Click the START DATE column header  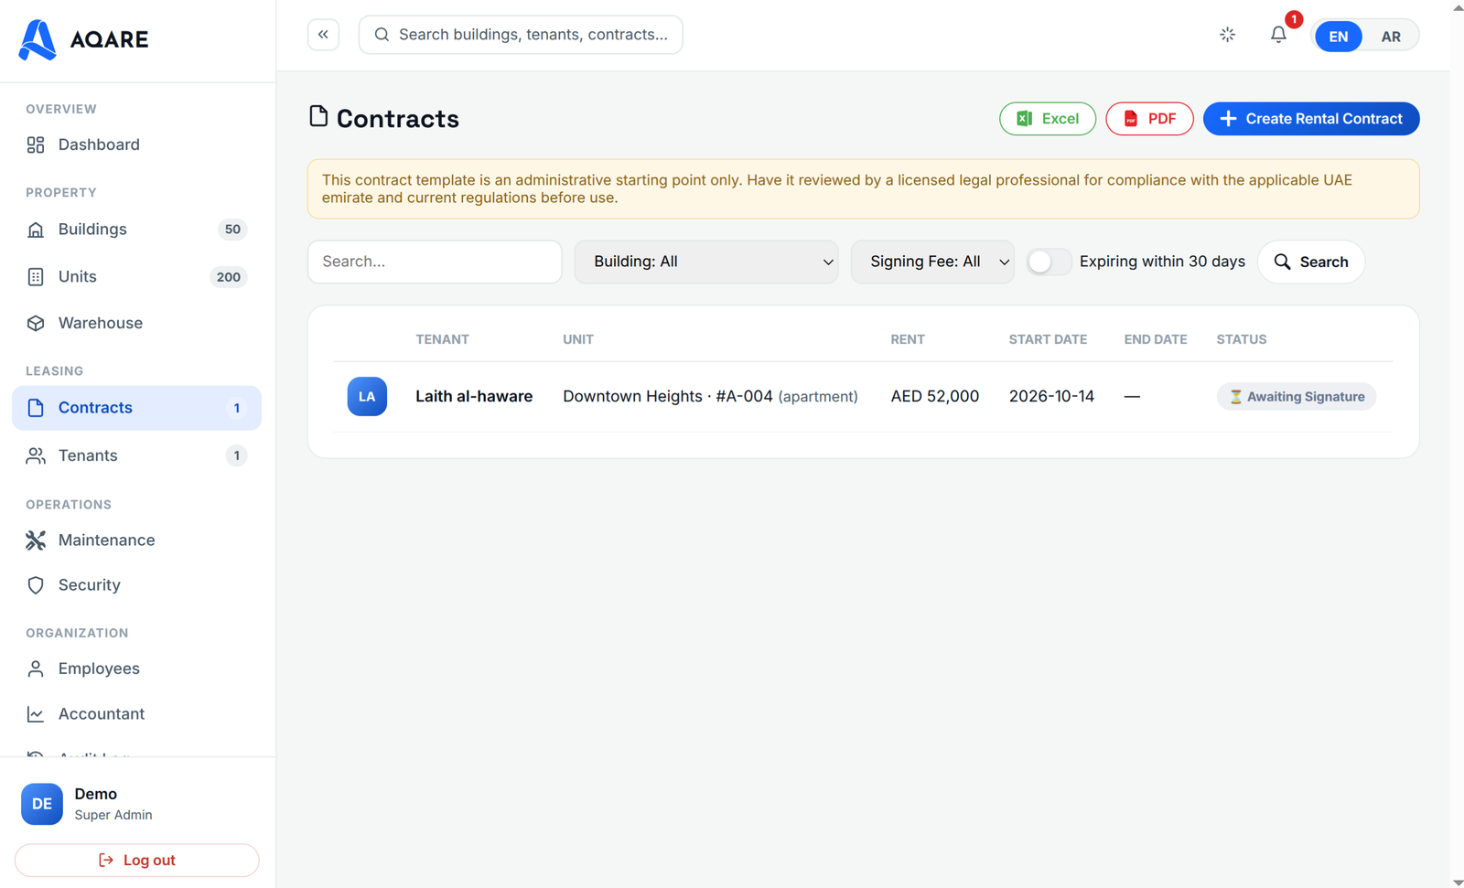click(1048, 339)
